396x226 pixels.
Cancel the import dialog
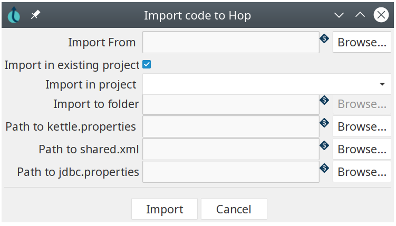[234, 209]
